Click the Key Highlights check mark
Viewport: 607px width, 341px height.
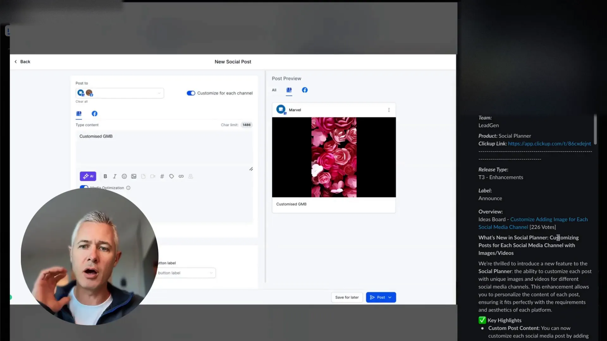(x=482, y=320)
